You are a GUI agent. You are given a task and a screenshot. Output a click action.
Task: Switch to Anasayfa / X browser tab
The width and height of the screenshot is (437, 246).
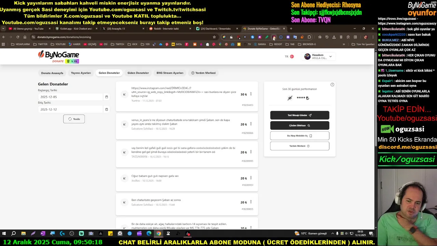pos(123,29)
